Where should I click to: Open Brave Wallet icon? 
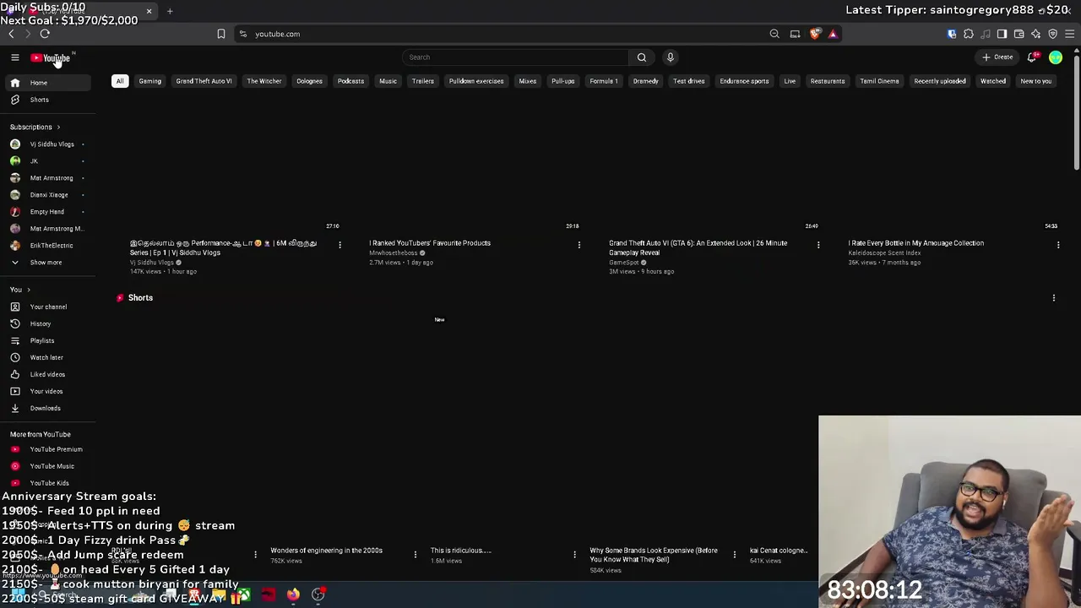tap(1019, 34)
